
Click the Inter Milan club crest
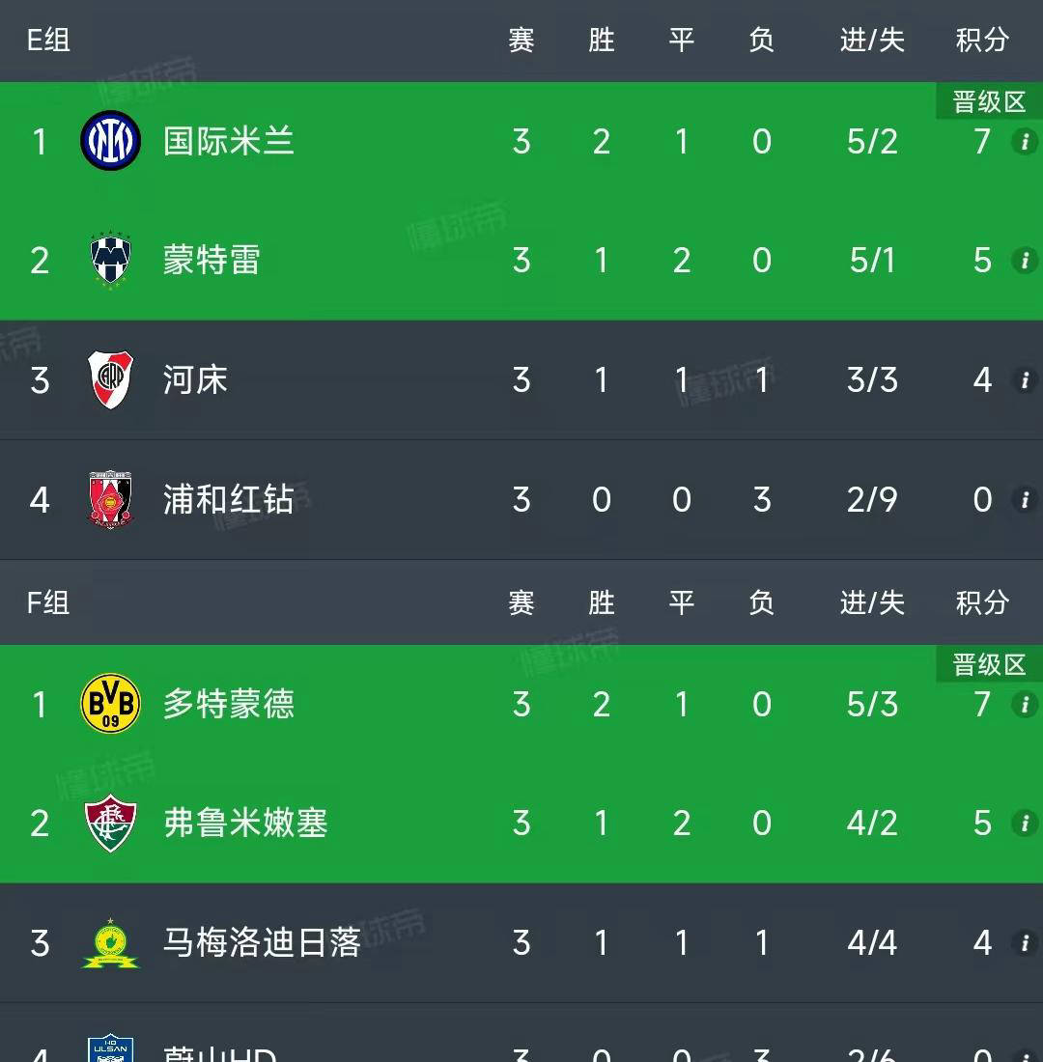click(x=110, y=142)
